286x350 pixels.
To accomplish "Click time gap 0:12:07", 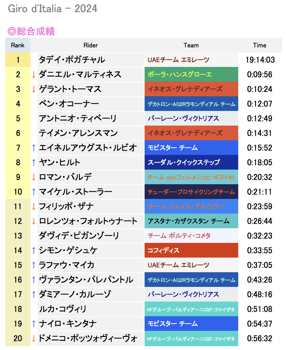I will coord(260,104).
